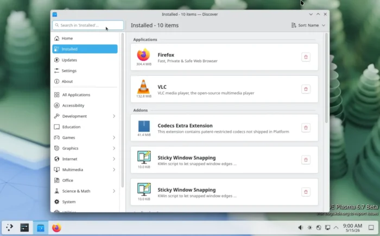Expand the Graphics category arrow
The height and width of the screenshot is (236, 380).
pos(114,148)
